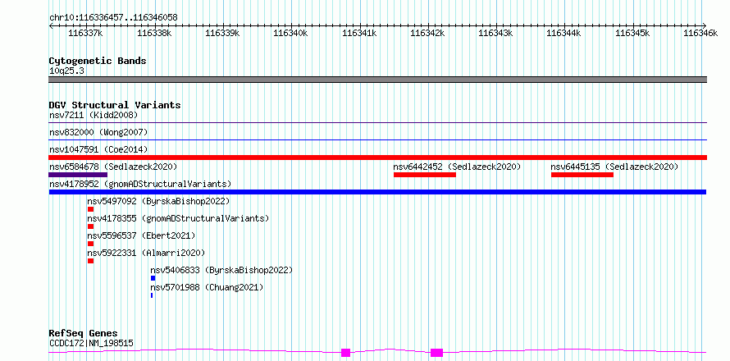This screenshot has width=730, height=361.
Task: Open nsv5596537 (Ebert2021) label
Action: click(142, 235)
